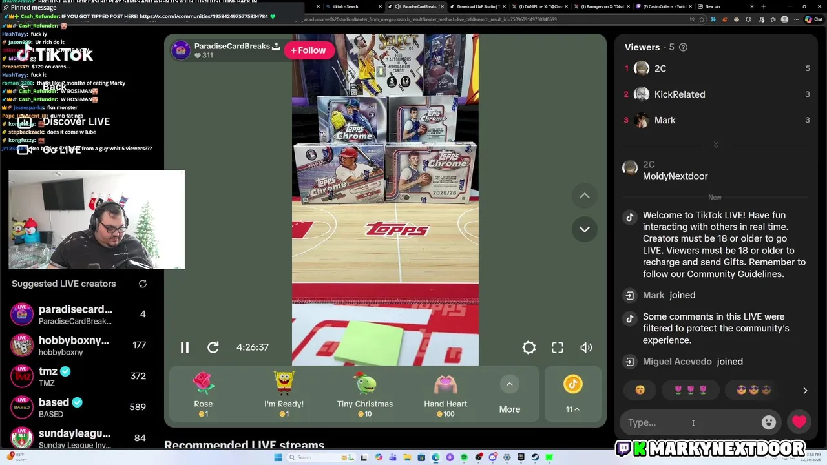Screen dimensions: 827x465
Task: Open Microsoft Store from the taskbar
Action: [421, 458]
